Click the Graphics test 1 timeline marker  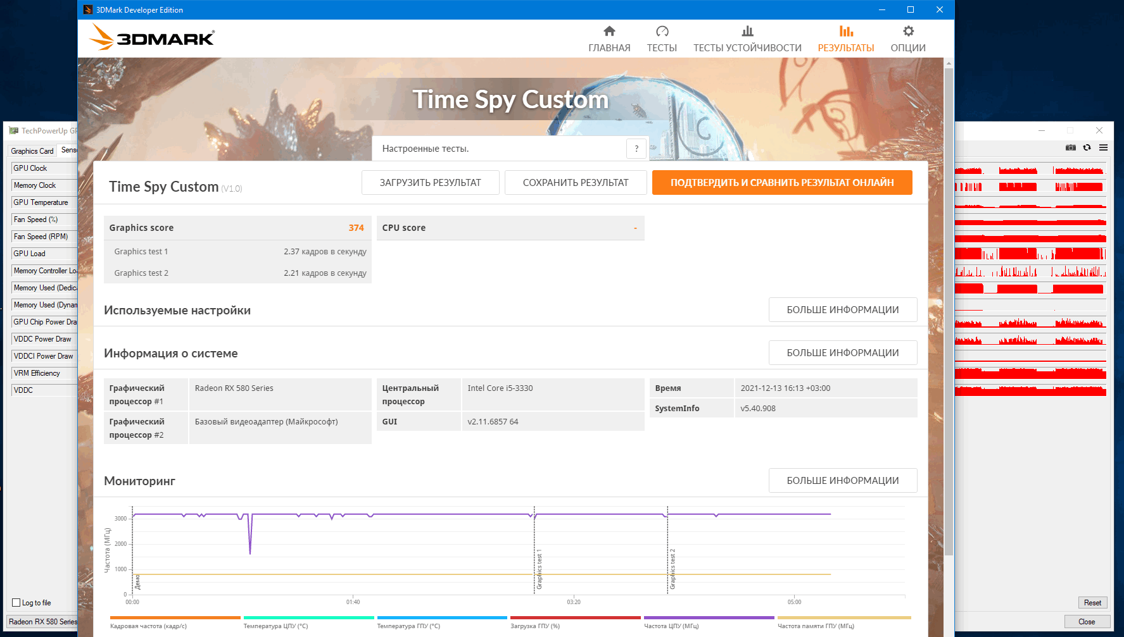540,569
